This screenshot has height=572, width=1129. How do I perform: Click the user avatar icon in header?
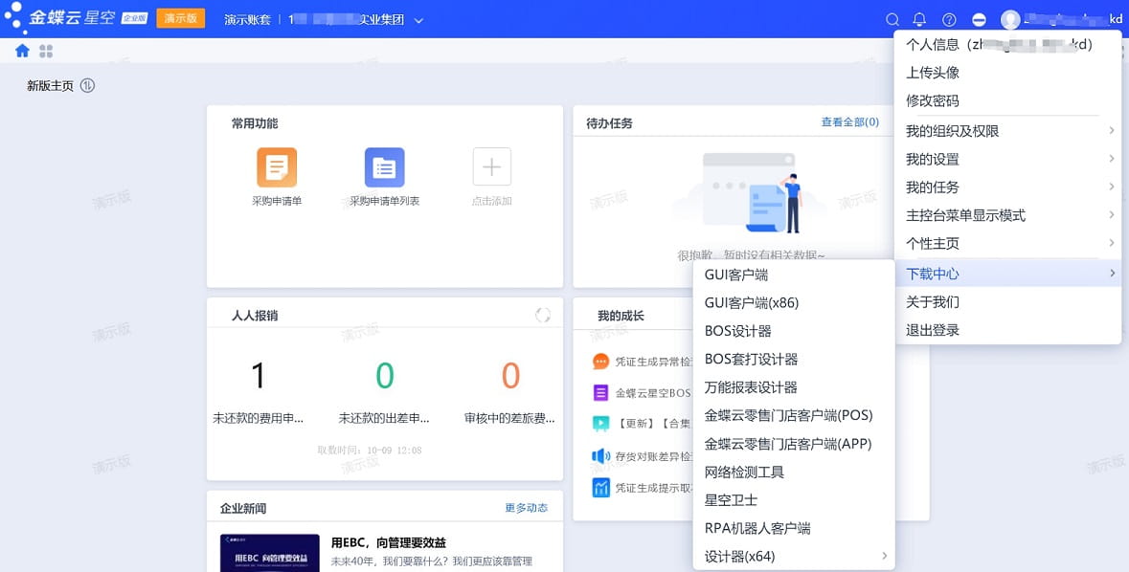[1010, 19]
